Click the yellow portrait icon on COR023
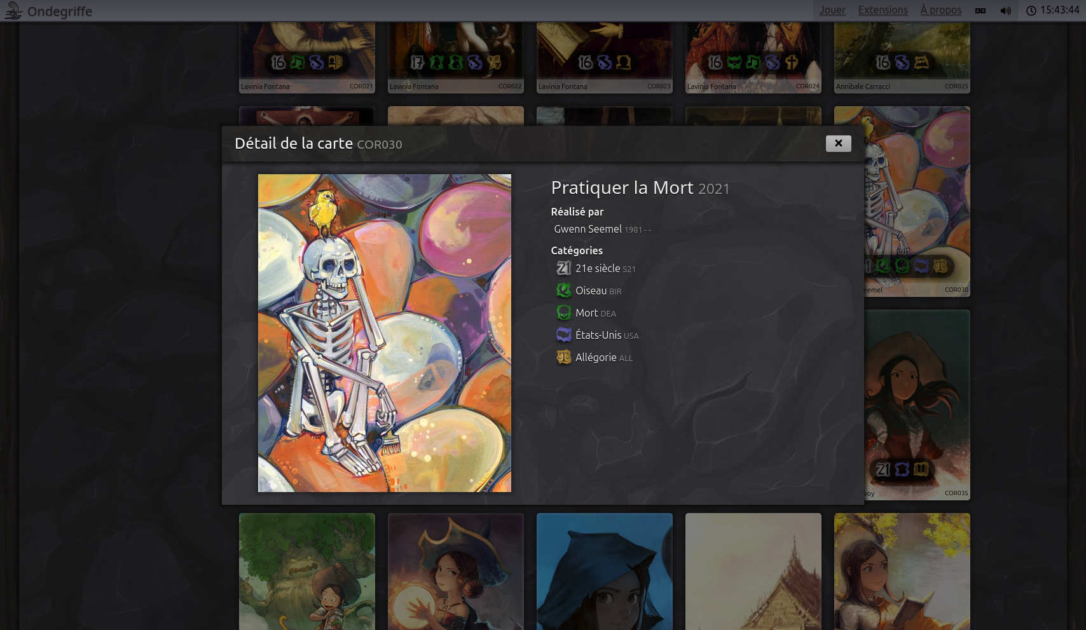 624,62
